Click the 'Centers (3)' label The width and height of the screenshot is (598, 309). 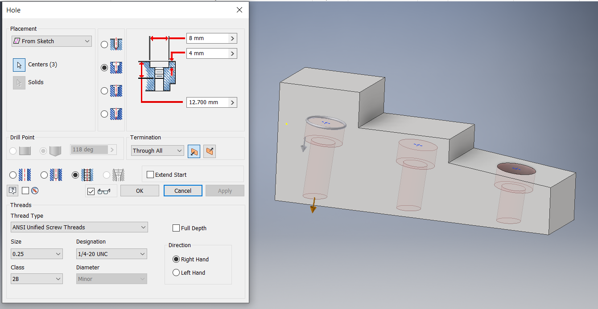click(42, 65)
